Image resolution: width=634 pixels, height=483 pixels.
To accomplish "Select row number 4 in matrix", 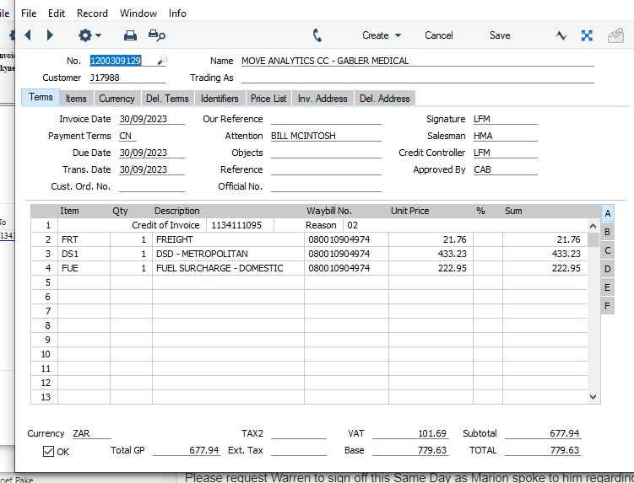I will click(x=45, y=268).
